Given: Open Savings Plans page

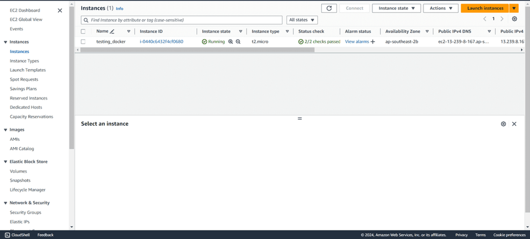Looking at the screenshot, I should (x=23, y=89).
